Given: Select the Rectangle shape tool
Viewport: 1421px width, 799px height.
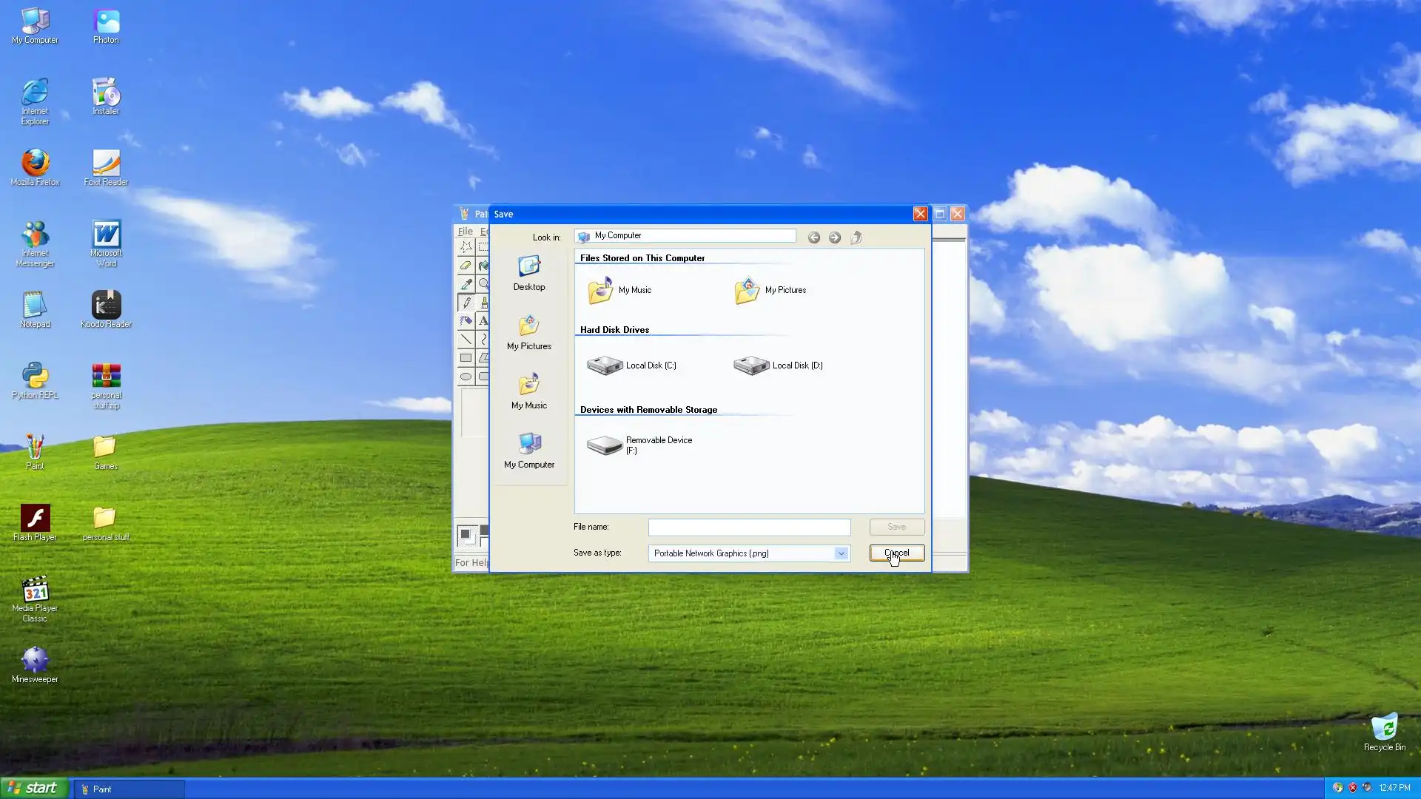Looking at the screenshot, I should 466,358.
